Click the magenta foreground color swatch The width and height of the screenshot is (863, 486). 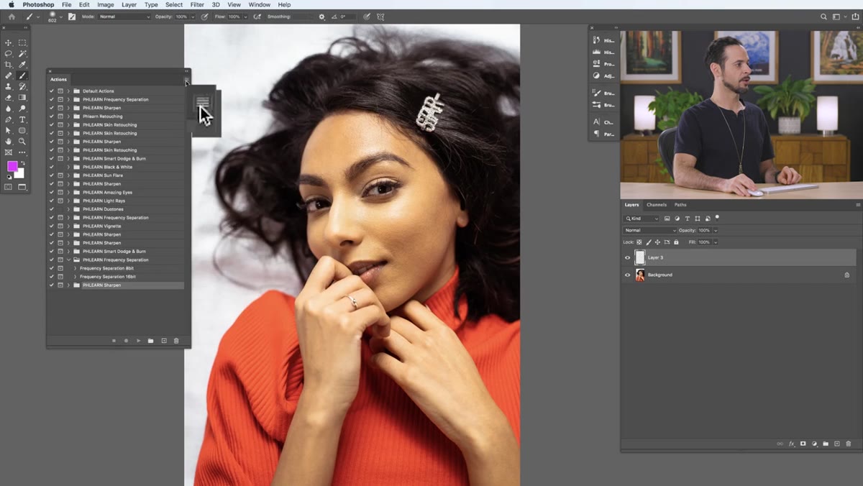[x=12, y=167]
